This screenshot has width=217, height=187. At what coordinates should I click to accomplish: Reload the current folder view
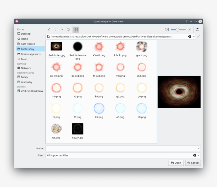(x=68, y=29)
